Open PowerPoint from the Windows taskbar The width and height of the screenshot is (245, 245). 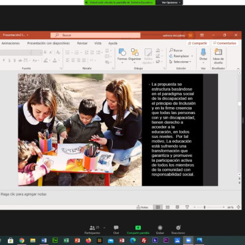77,241
